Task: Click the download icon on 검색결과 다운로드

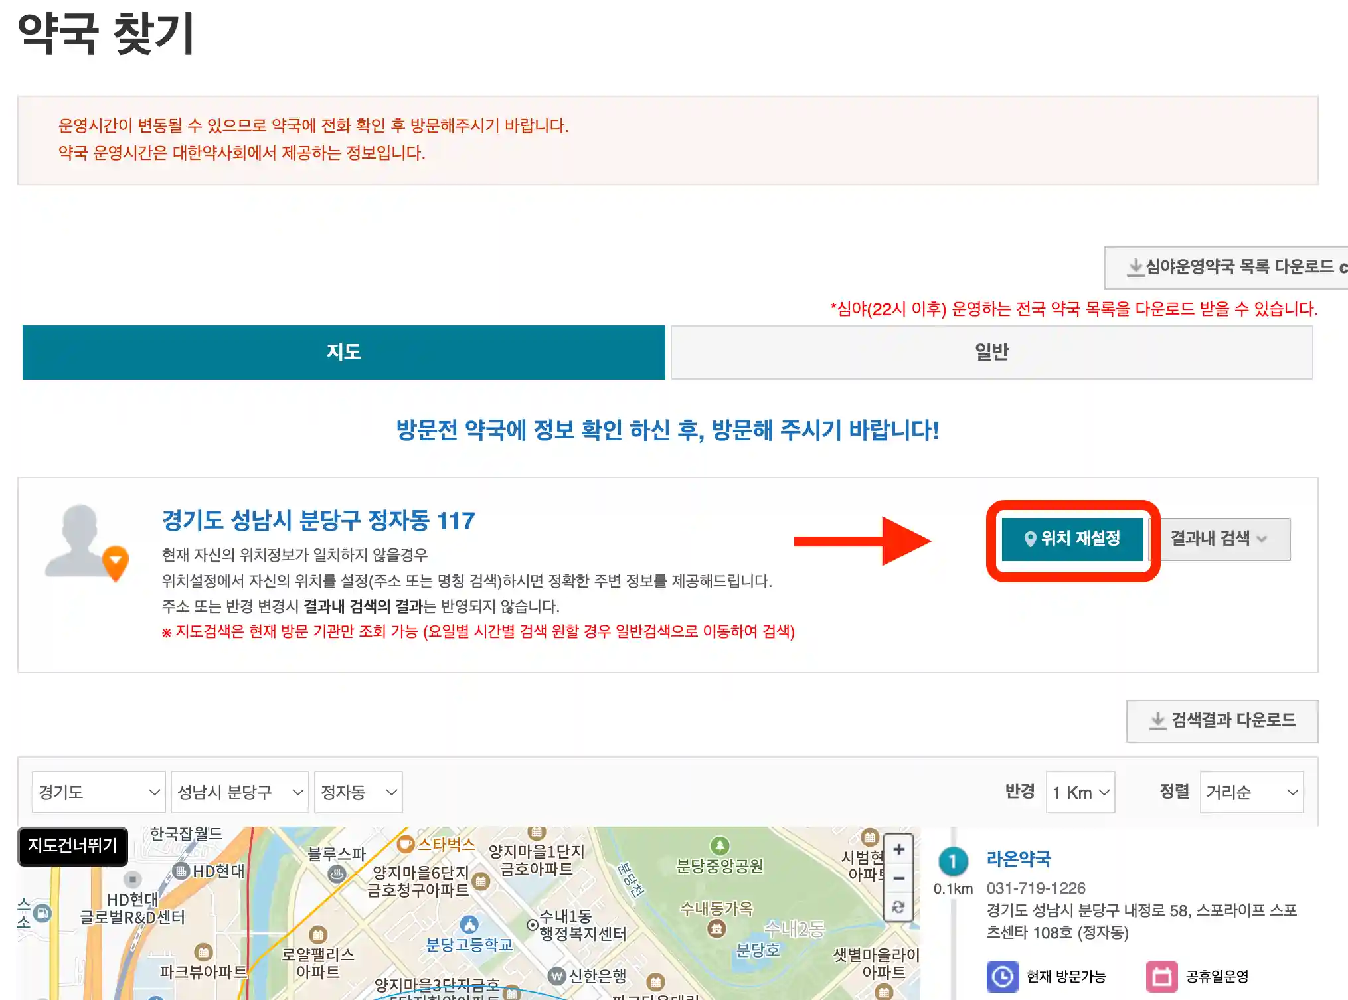Action: (x=1158, y=721)
